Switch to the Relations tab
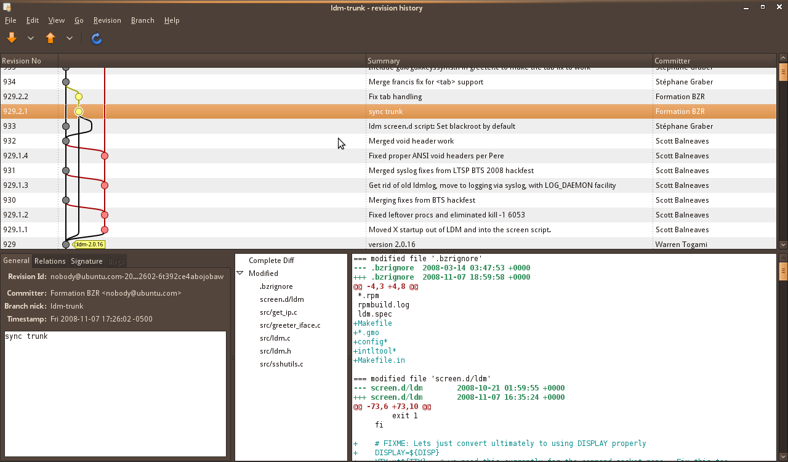 (50, 261)
